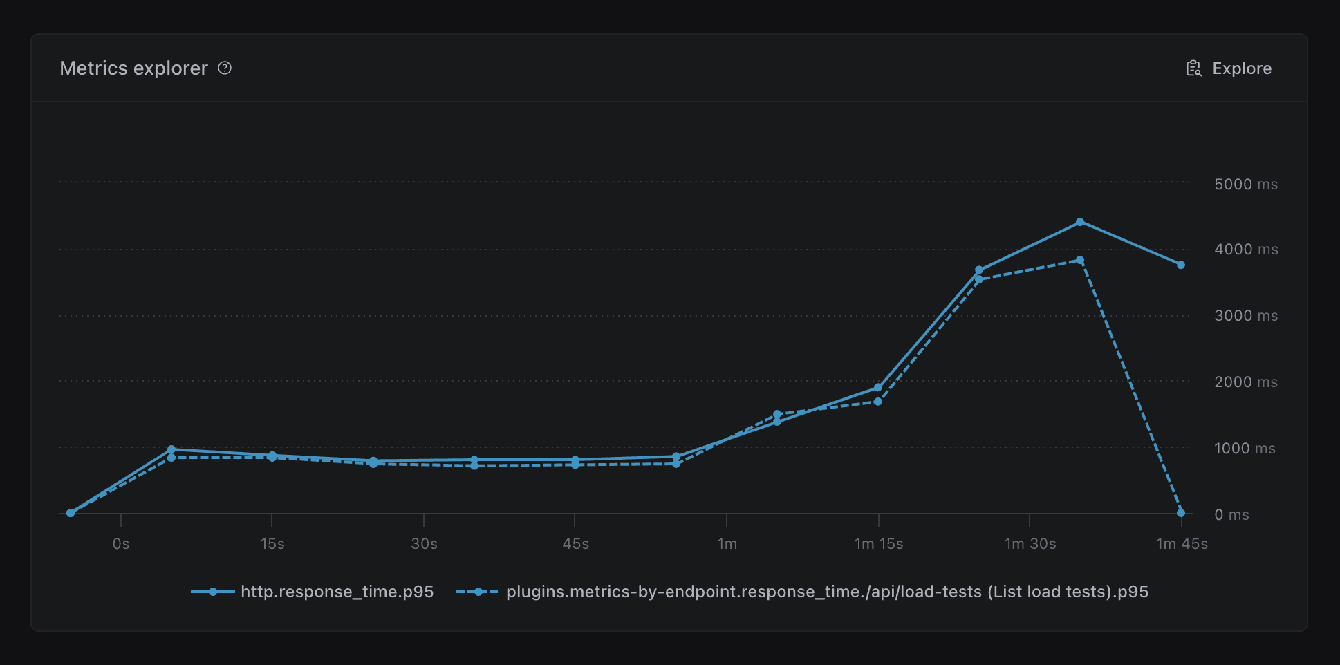This screenshot has height=665, width=1340.
Task: Click the clipboard-with-magnifier Explore icon
Action: coord(1193,68)
